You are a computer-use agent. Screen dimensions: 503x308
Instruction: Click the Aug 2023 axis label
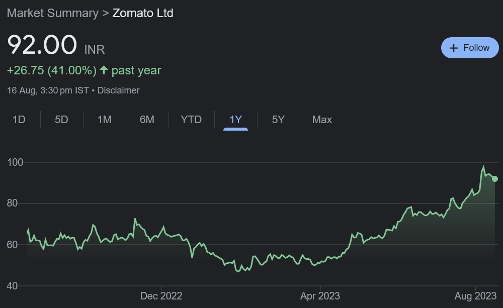pos(475,295)
